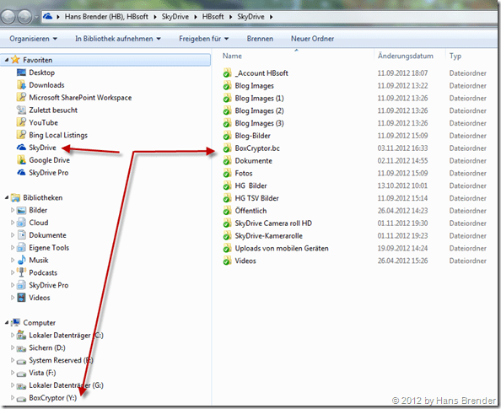The image size is (501, 409).
Task: Select the HG Bilder folder name
Action: [250, 186]
